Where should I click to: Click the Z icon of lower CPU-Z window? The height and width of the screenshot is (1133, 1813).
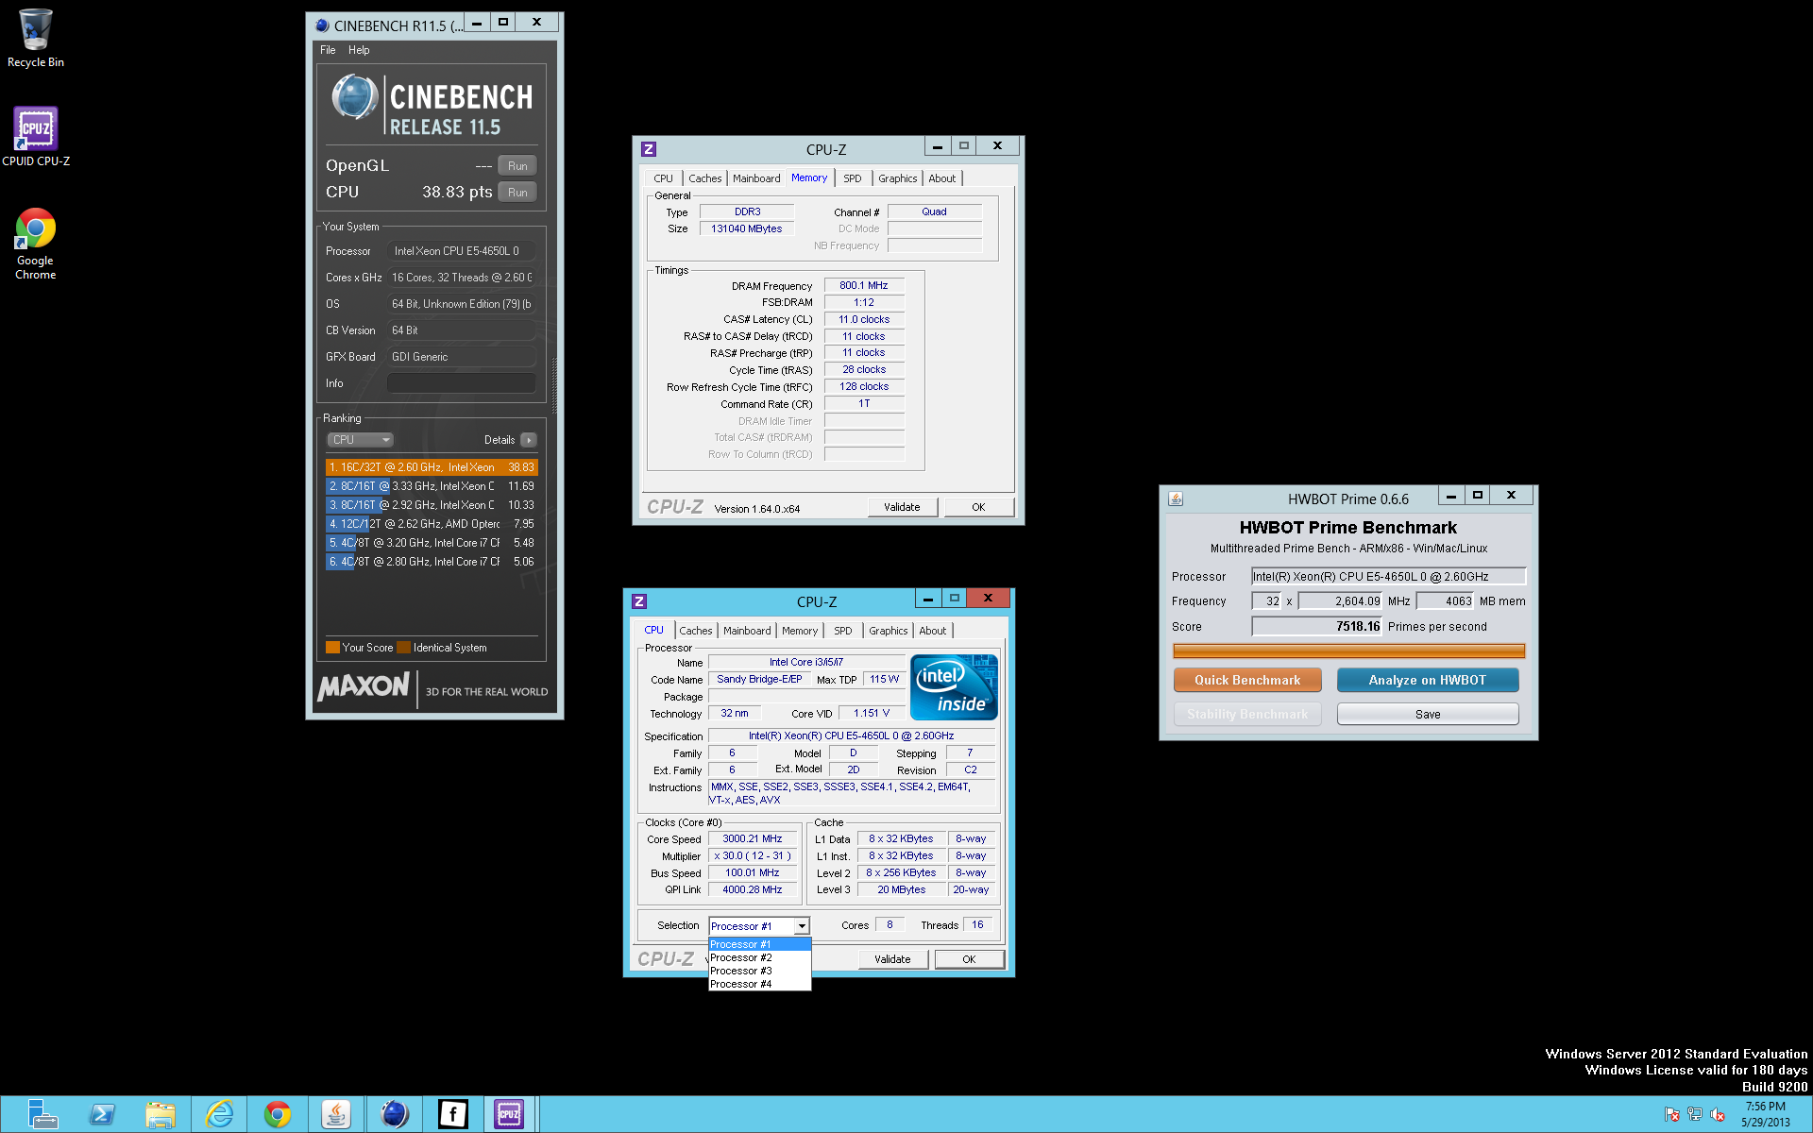(x=639, y=601)
